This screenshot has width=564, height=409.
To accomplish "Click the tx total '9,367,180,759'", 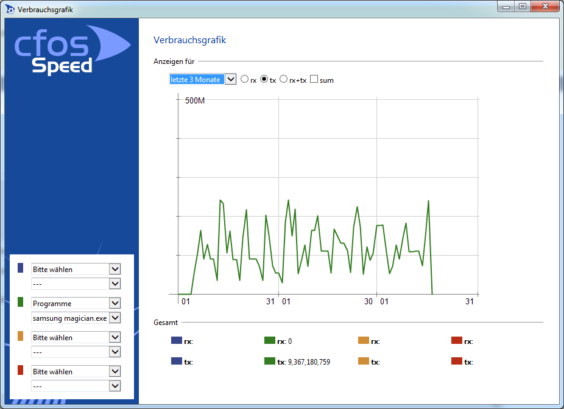I will click(309, 362).
